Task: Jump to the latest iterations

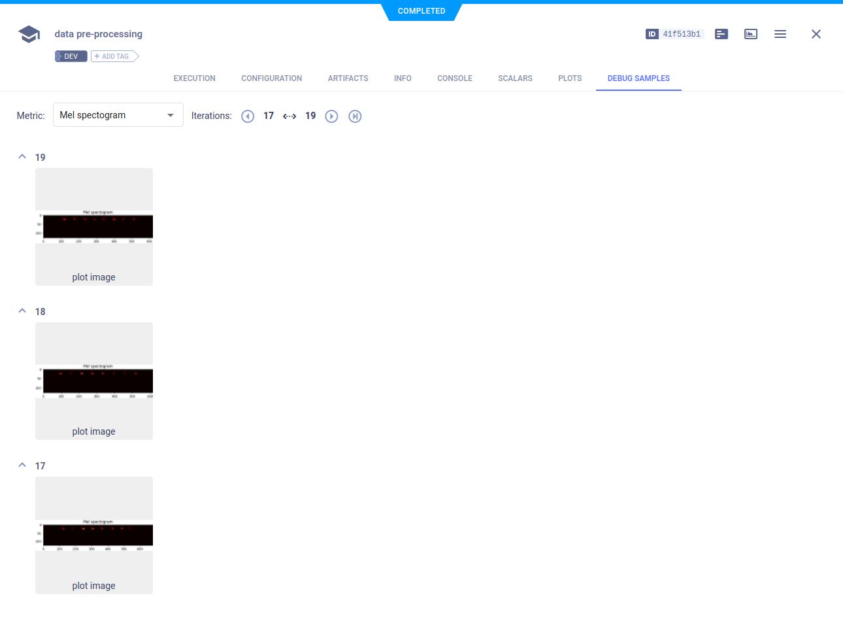Action: coord(355,116)
